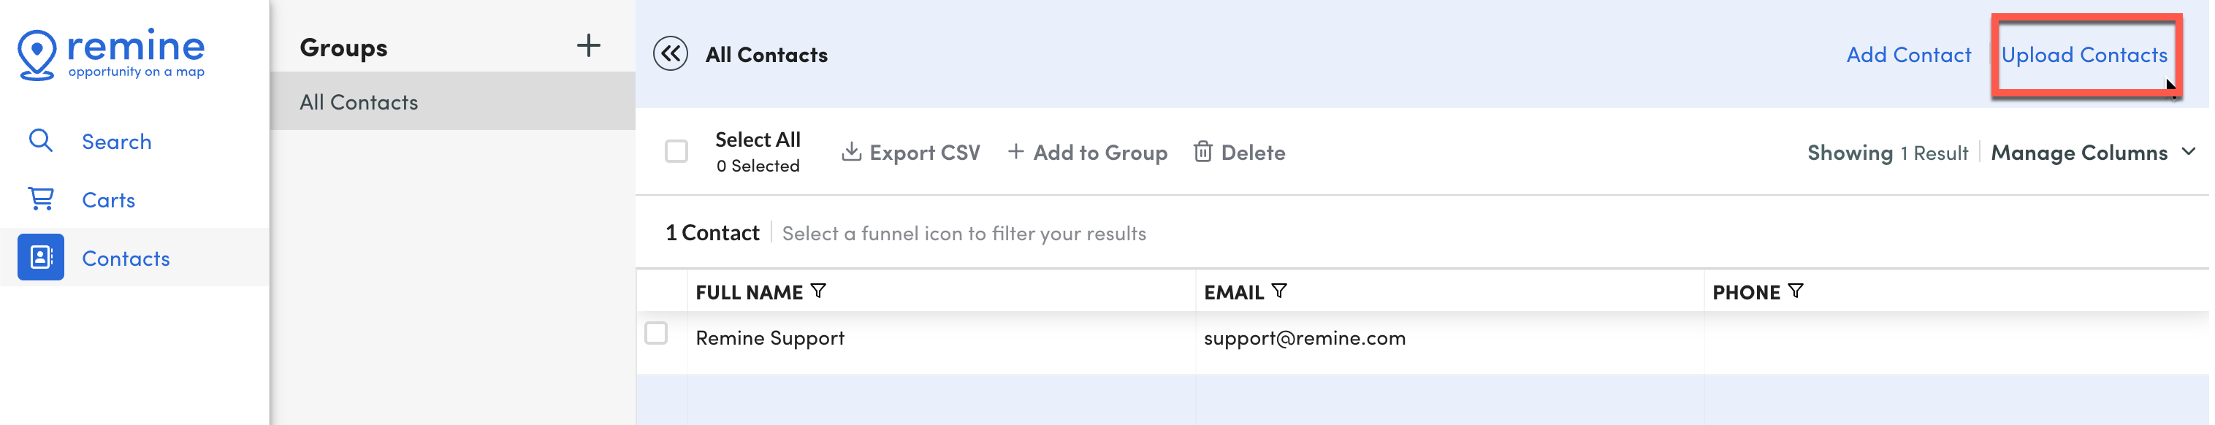Image resolution: width=2215 pixels, height=425 pixels.
Task: Click the Remine logo
Action: click(x=111, y=54)
